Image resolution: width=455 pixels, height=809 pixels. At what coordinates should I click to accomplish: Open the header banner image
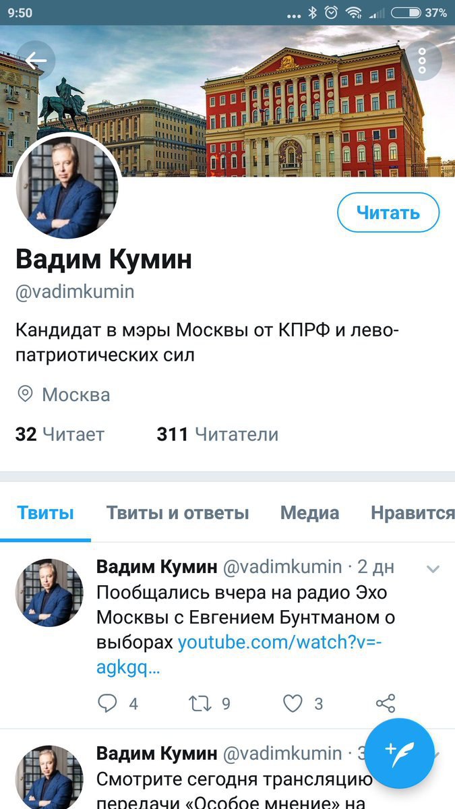(227, 101)
